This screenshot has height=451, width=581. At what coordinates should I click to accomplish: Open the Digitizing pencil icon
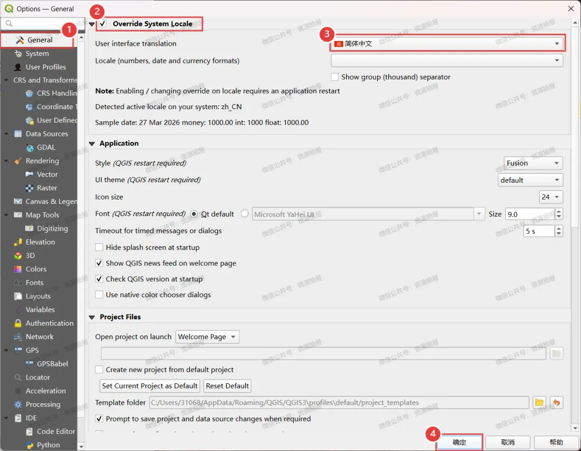point(29,228)
